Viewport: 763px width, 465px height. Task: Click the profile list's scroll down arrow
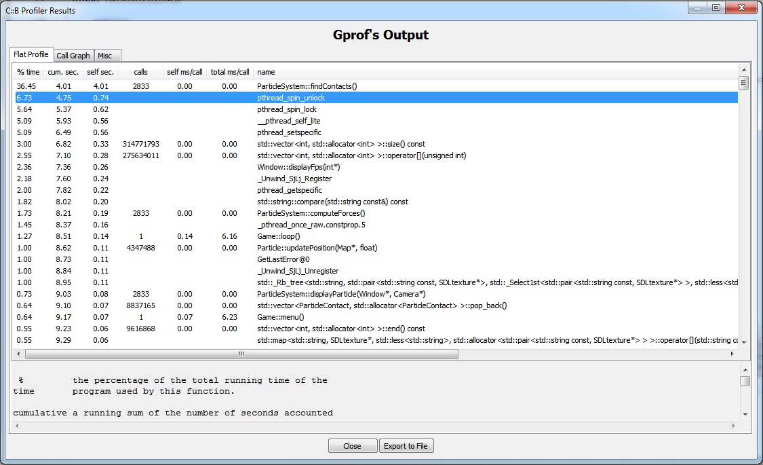click(x=743, y=342)
